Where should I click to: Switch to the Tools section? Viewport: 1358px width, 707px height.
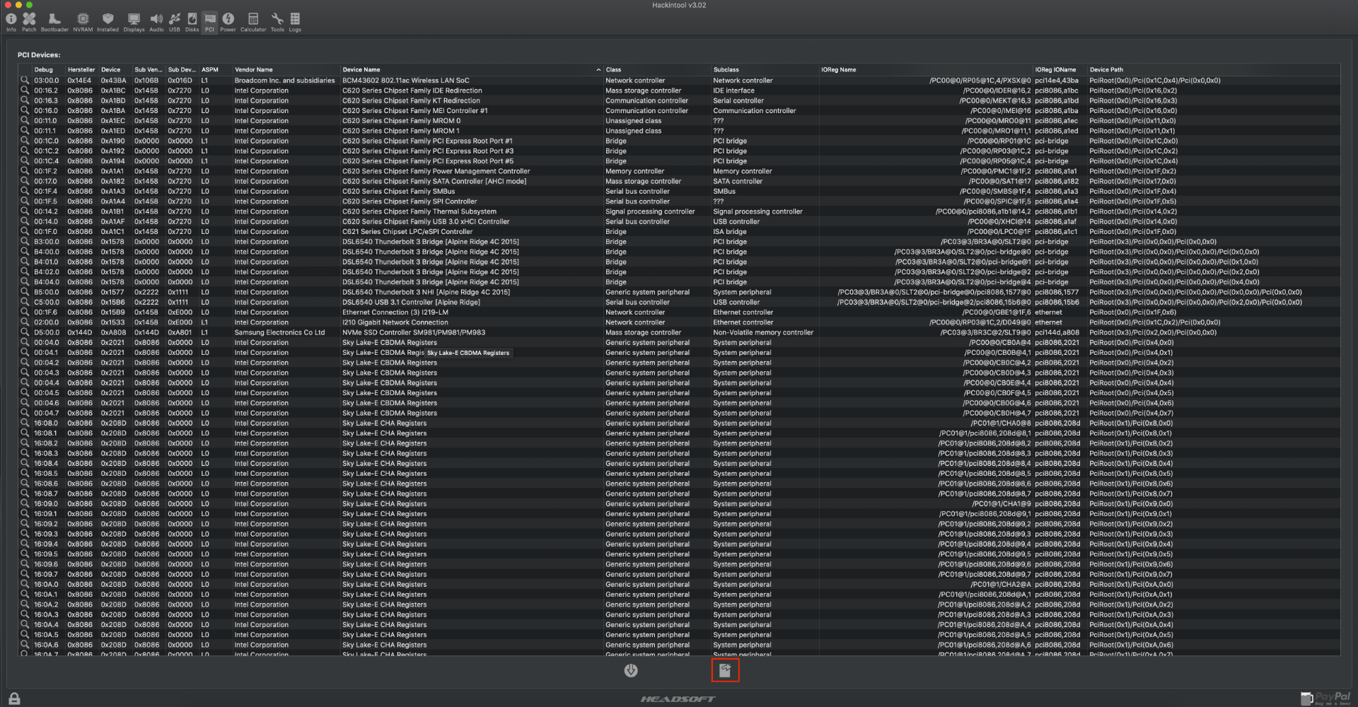(277, 22)
